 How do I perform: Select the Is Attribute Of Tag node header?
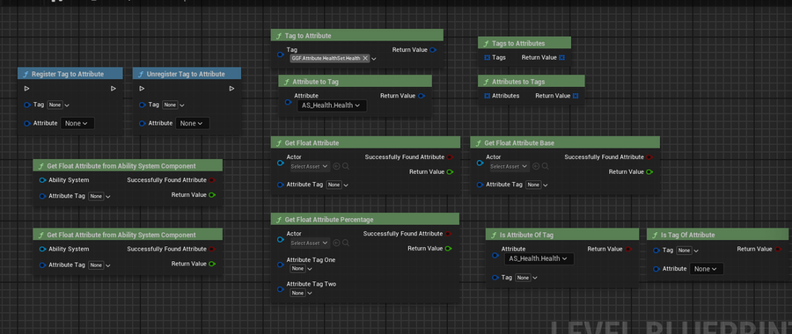tap(562, 235)
